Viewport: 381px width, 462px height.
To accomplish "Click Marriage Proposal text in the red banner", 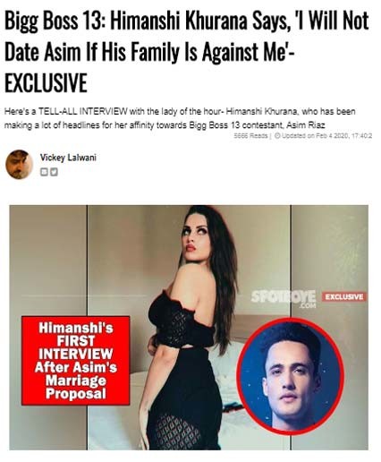I will [x=76, y=387].
